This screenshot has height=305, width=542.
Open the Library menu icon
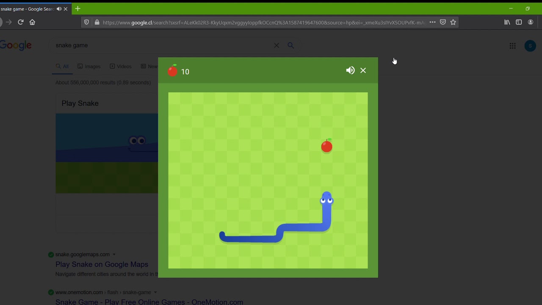[507, 22]
